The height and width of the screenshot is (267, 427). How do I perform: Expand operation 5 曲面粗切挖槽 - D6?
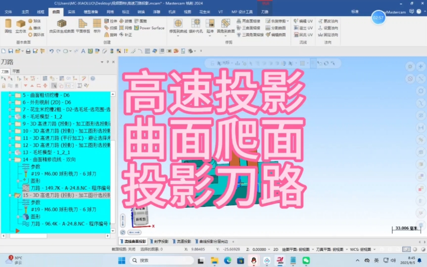(x=10, y=95)
